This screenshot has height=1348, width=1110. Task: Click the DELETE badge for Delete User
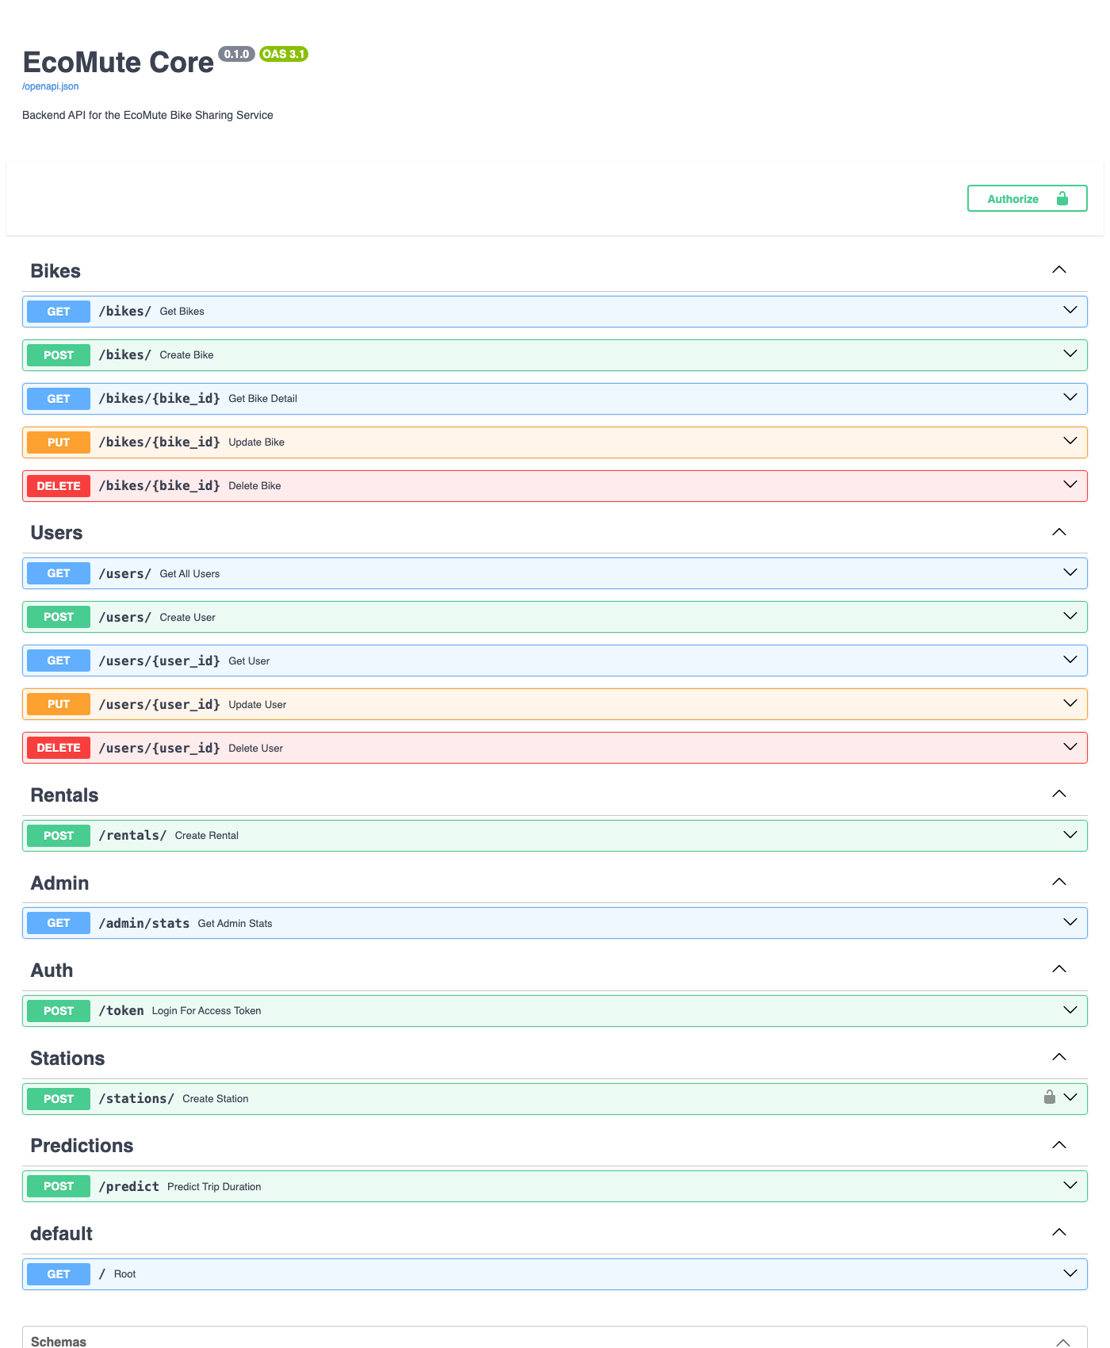pos(59,748)
